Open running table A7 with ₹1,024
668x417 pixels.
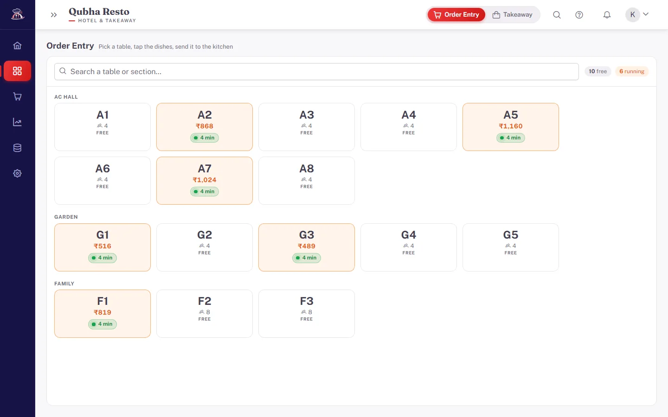coord(205,181)
